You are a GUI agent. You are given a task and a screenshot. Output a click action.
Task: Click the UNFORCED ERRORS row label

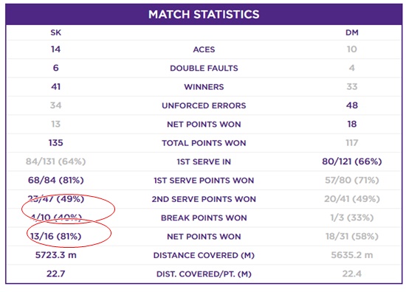point(204,105)
